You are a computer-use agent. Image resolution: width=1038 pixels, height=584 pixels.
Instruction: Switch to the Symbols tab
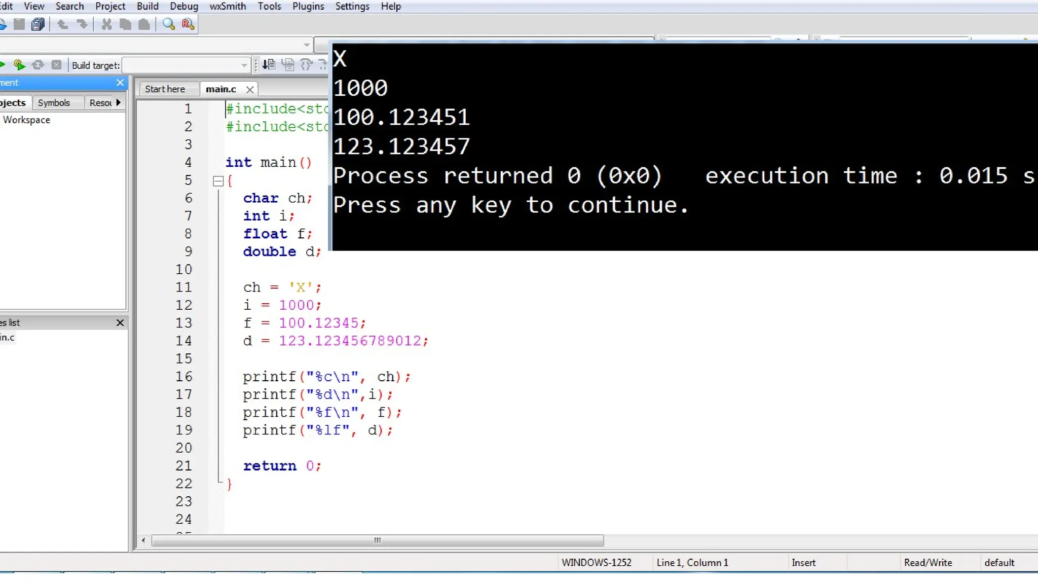(x=54, y=103)
